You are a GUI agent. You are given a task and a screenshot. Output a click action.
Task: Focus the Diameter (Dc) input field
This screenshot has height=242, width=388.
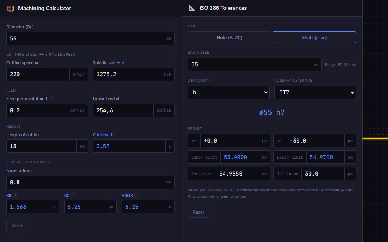85,38
